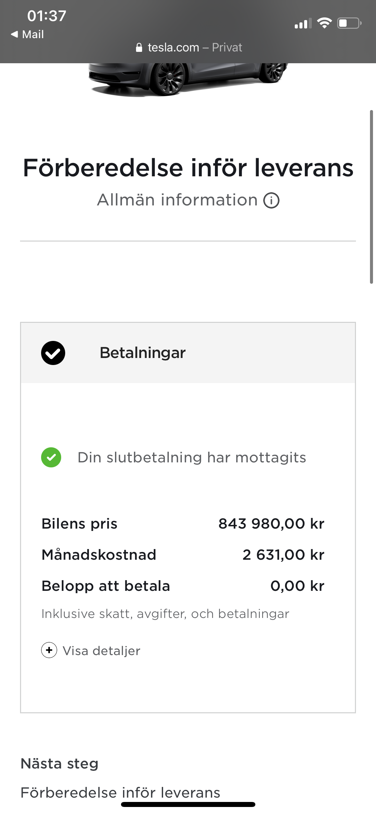Screen dimensions: 376x815
Task: Tap the cellular signal bars
Action: click(x=303, y=23)
